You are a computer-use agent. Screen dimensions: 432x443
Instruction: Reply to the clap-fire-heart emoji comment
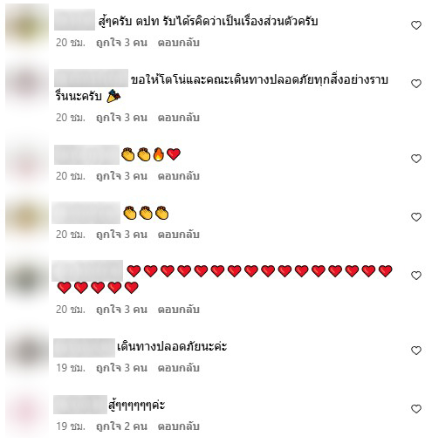[x=178, y=176]
